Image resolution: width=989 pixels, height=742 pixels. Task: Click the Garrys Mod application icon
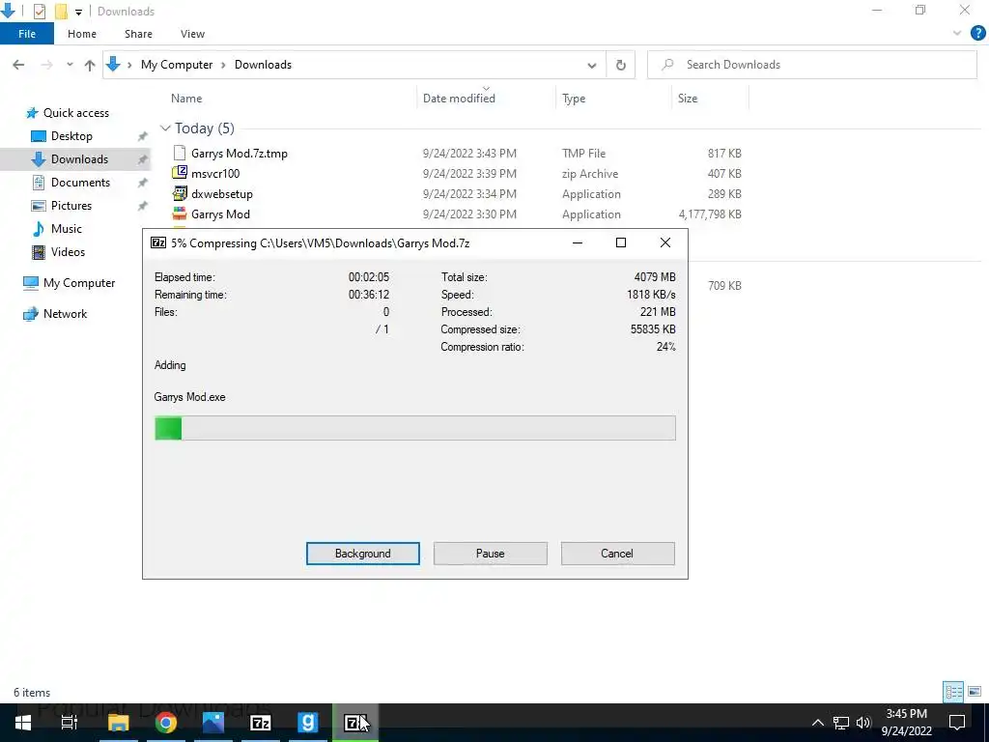180,214
